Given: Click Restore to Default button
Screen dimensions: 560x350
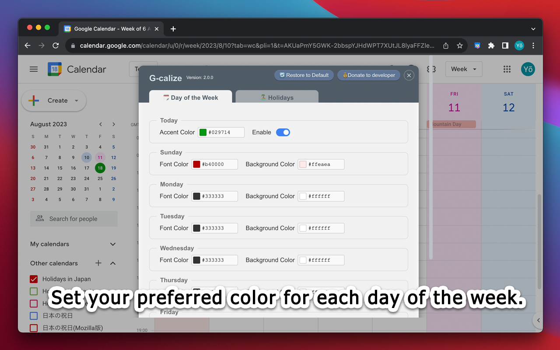Looking at the screenshot, I should [x=304, y=75].
